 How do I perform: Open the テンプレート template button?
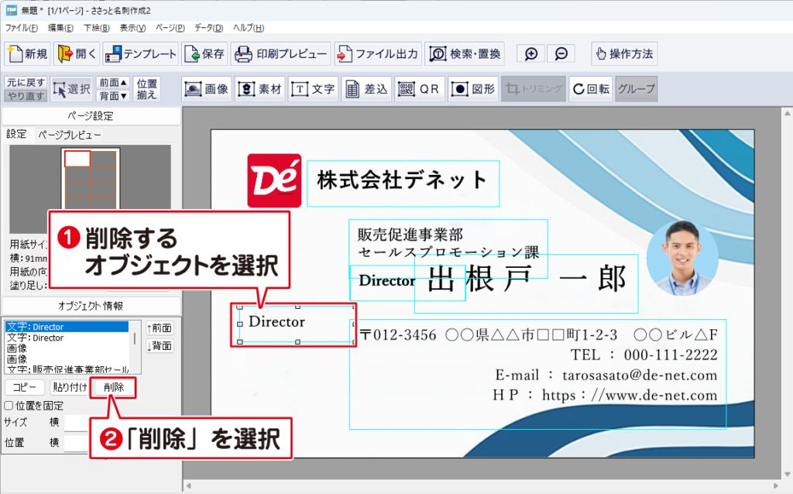coord(141,53)
